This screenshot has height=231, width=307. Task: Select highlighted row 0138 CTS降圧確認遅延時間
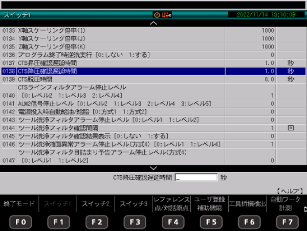tap(153, 71)
